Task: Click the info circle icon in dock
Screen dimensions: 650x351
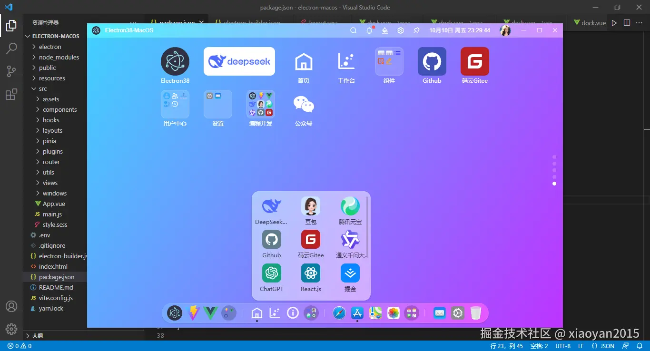Action: coord(293,313)
